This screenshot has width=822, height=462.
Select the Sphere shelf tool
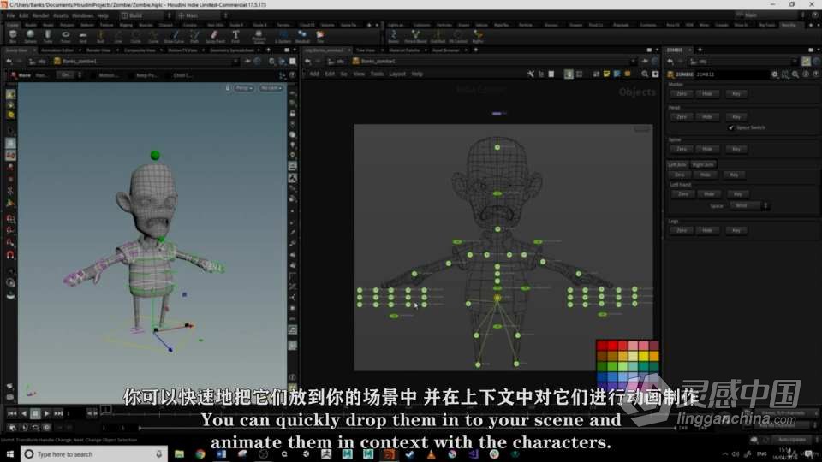click(x=30, y=36)
